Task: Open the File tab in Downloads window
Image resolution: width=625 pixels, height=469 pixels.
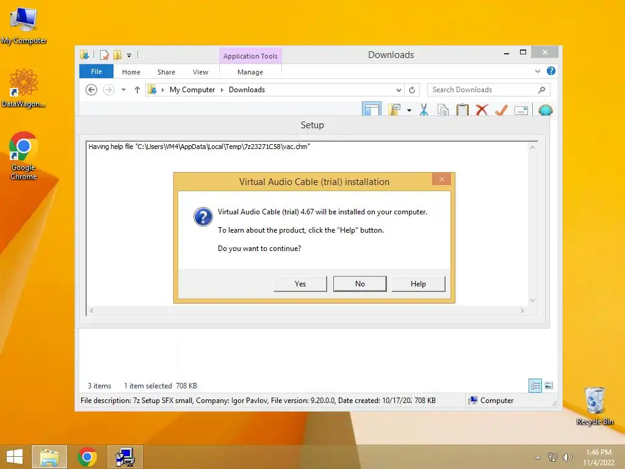Action: 96,71
